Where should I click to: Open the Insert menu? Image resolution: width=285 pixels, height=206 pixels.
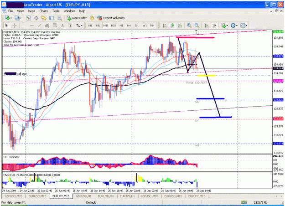pyautogui.click(x=31, y=11)
